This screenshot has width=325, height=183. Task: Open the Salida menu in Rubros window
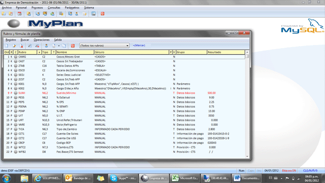tap(58, 40)
